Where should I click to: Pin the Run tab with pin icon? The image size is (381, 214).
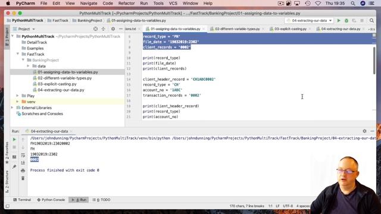pos(14,166)
